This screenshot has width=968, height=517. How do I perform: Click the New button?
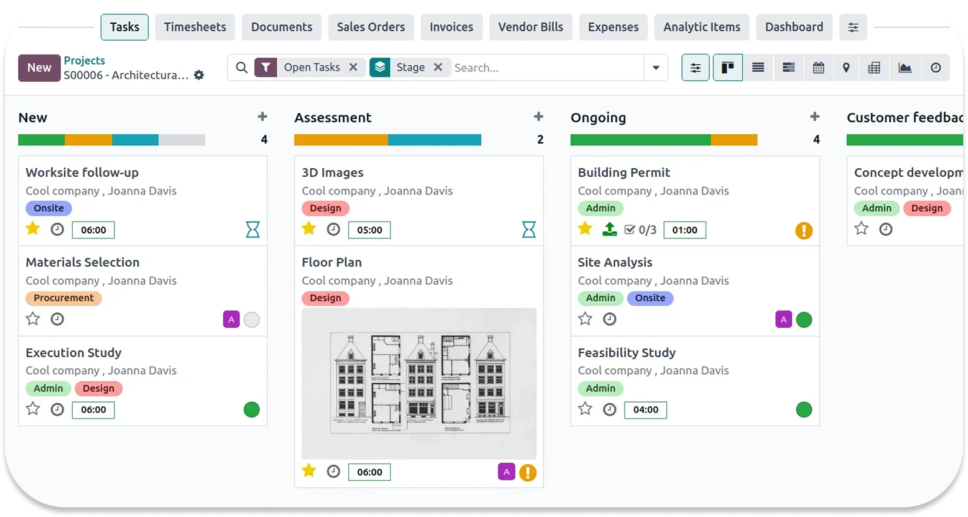click(39, 68)
